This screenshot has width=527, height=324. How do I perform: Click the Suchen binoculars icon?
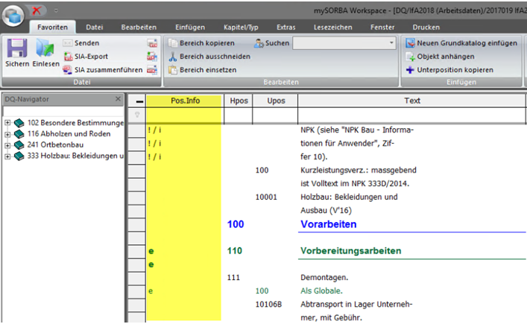pyautogui.click(x=259, y=43)
